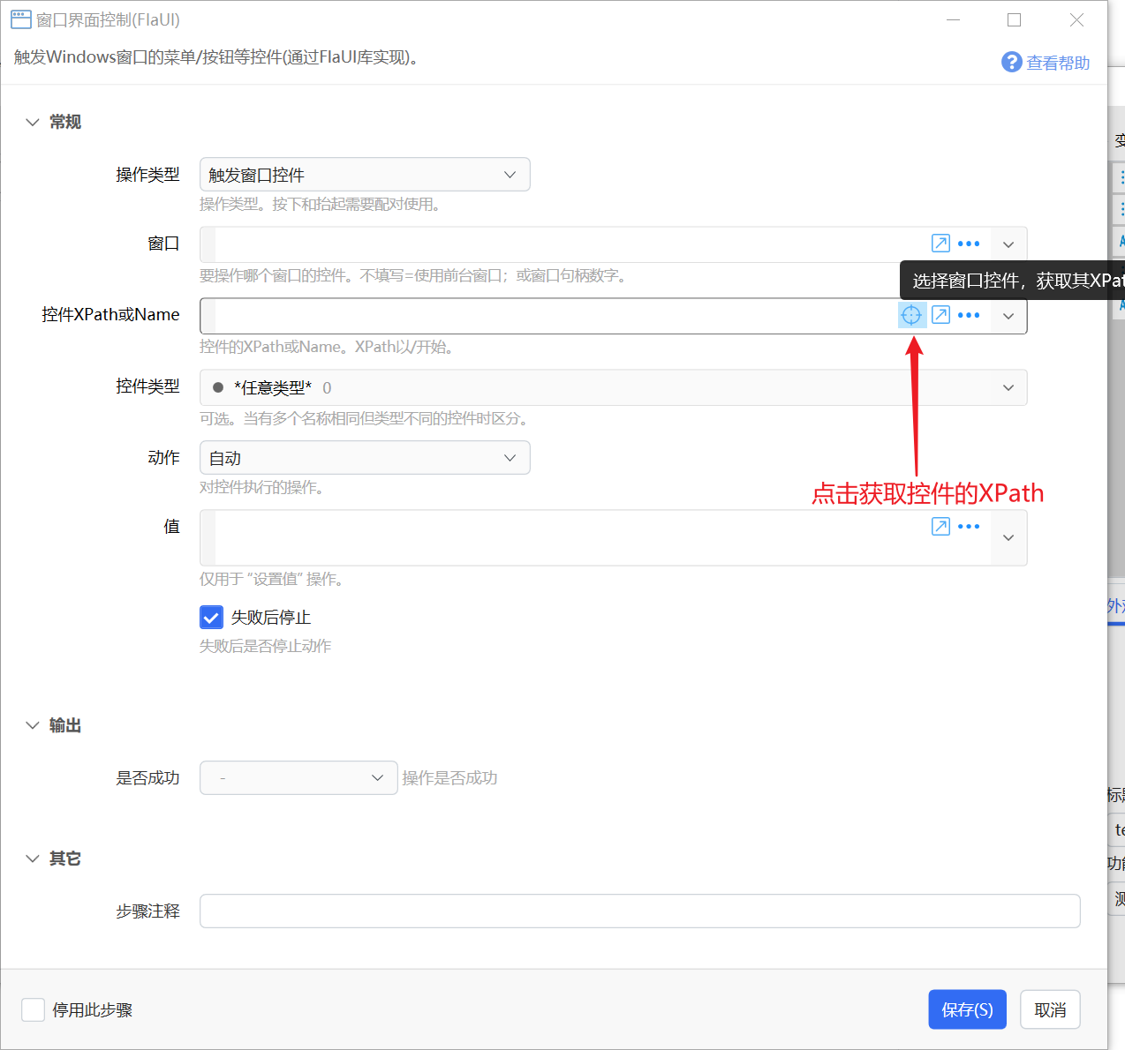Click the 步骤注释 input field

tap(639, 911)
